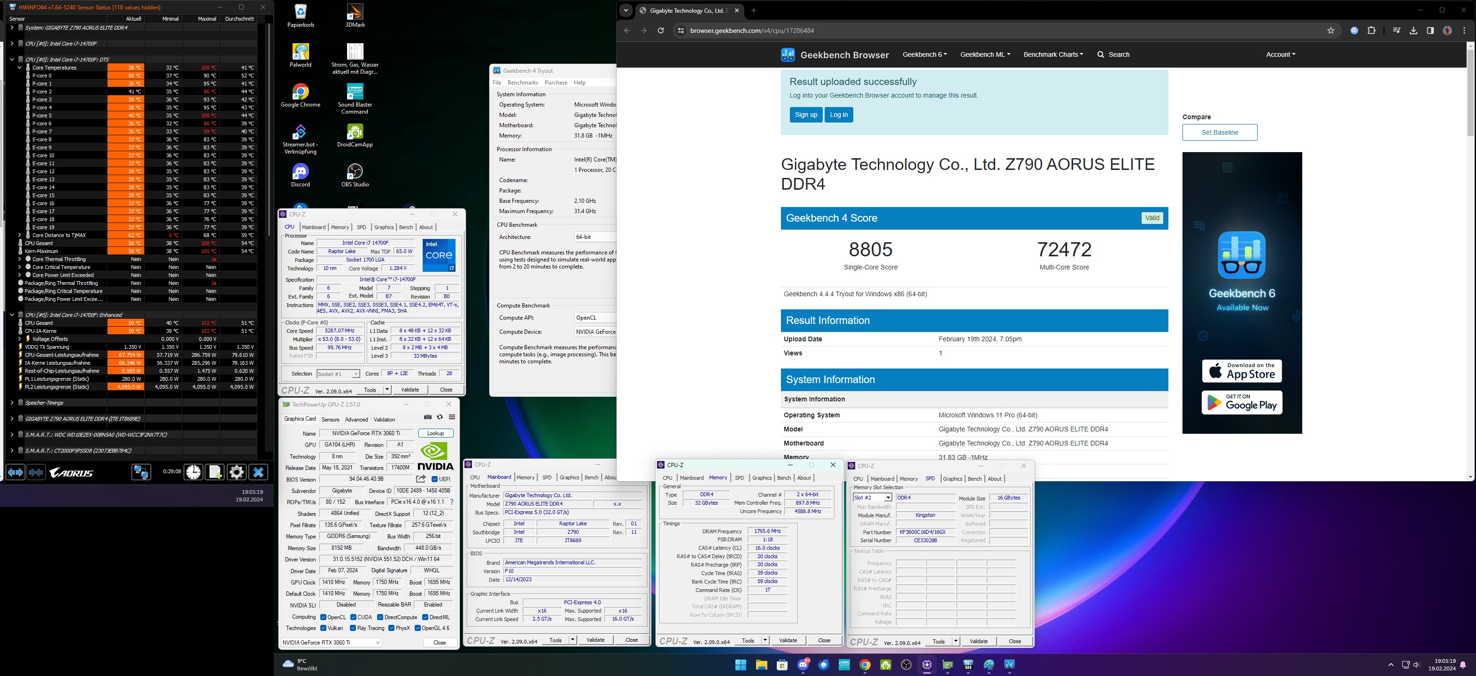The image size is (1476, 676).
Task: Open Slot #2 dropdown in CPU-Z SPD
Action: click(872, 498)
